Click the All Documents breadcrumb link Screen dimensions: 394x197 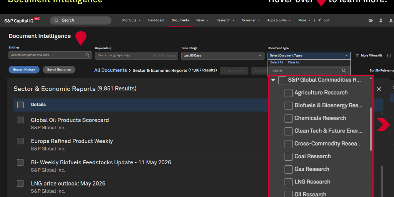(x=110, y=70)
